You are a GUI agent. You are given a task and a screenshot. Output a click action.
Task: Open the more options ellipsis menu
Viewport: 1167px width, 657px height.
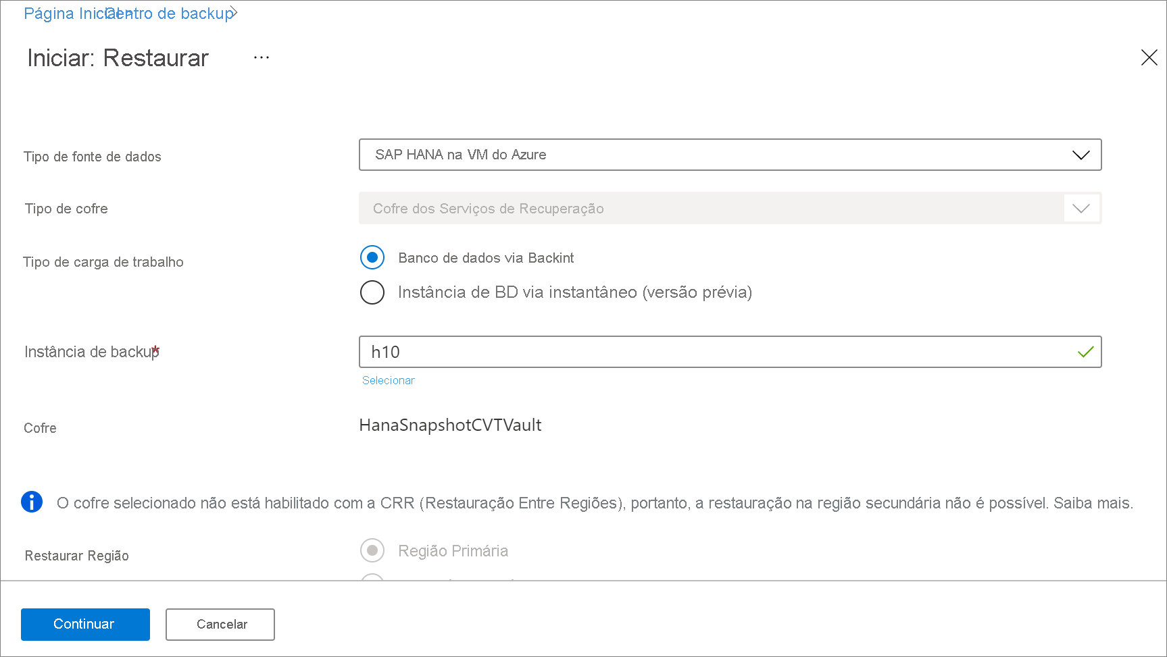[262, 58]
